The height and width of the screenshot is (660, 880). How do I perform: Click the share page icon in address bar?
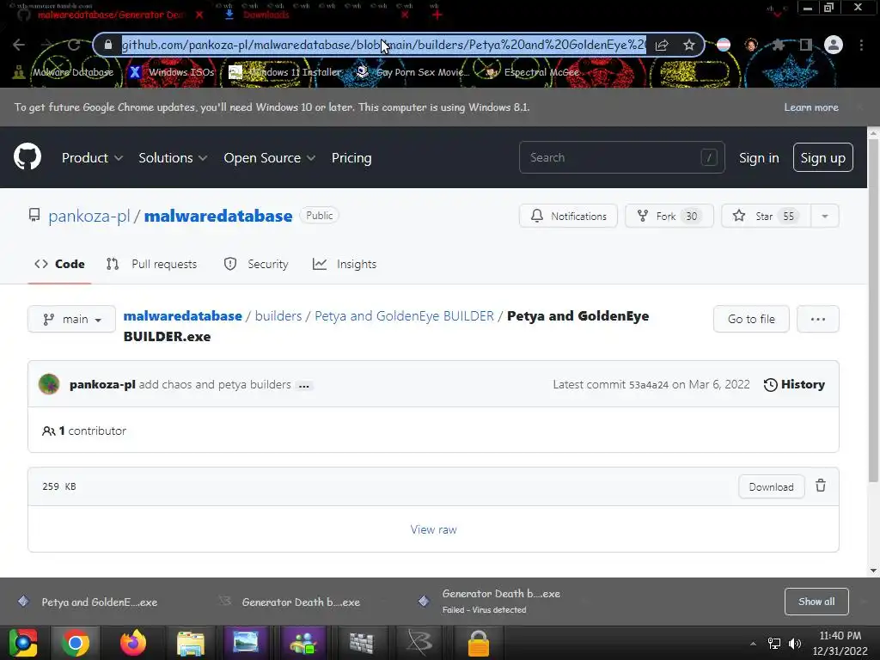662,45
